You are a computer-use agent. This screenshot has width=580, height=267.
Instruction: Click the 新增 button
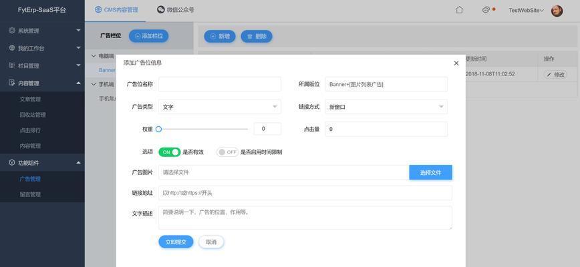(x=220, y=36)
